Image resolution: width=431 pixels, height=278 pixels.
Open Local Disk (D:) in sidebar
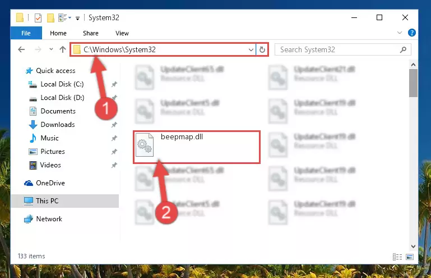click(62, 98)
